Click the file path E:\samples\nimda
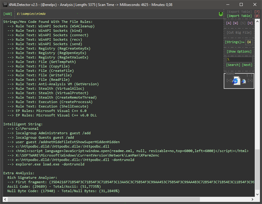This screenshot has height=204, width=262. 31,14
